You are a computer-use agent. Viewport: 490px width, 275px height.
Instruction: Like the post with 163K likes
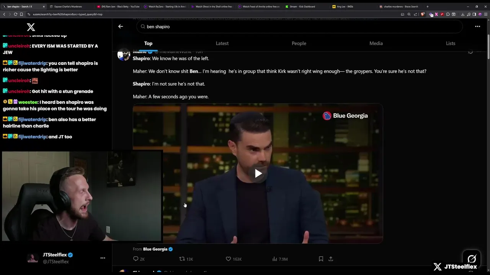click(x=234, y=259)
